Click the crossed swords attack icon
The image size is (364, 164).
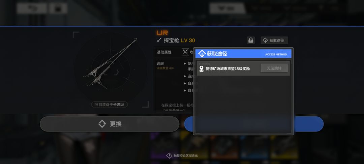[x=185, y=52]
